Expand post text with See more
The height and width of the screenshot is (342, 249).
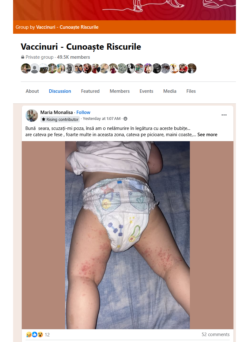(x=207, y=135)
